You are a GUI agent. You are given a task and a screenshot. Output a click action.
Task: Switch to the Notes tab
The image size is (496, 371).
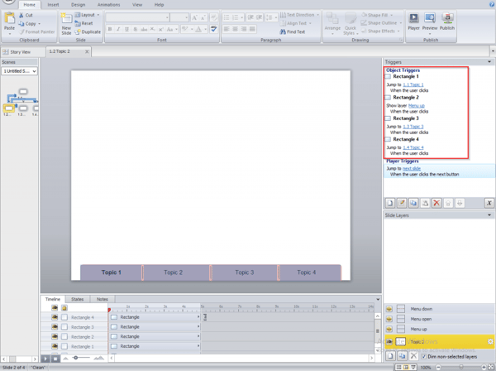[x=103, y=299]
